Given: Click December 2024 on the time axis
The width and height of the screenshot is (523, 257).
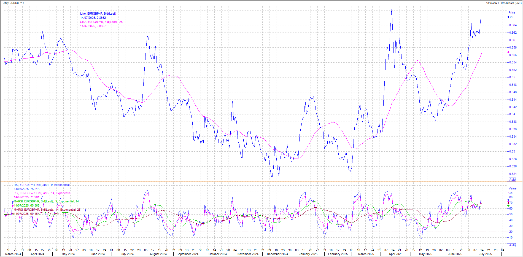Looking at the screenshot, I should (277, 254).
